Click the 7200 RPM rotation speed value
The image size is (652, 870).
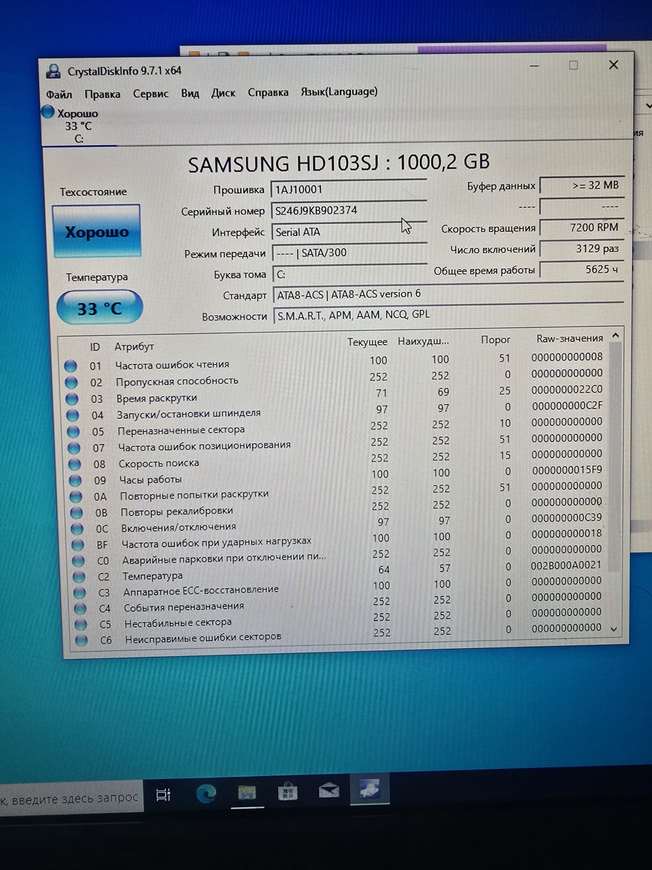pyautogui.click(x=582, y=227)
